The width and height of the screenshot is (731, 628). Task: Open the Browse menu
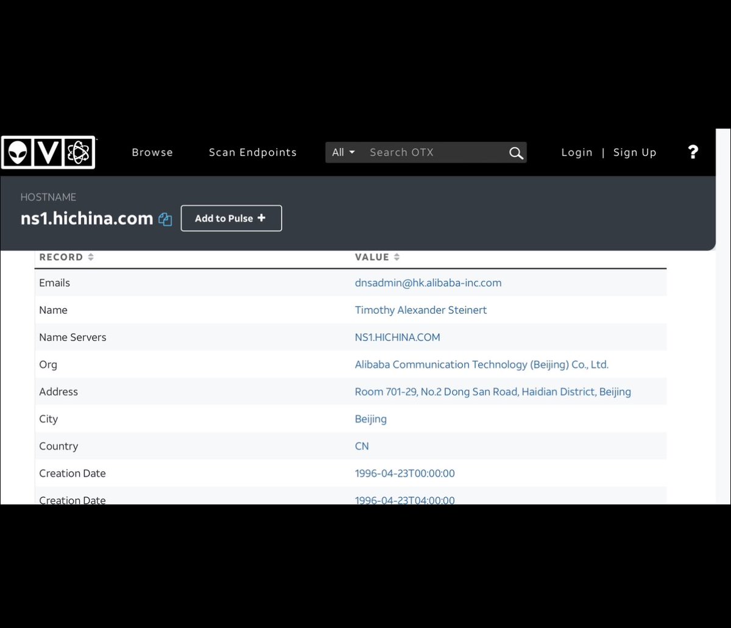152,152
